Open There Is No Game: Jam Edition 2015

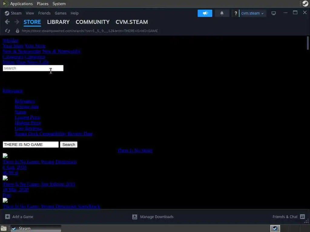(39, 184)
